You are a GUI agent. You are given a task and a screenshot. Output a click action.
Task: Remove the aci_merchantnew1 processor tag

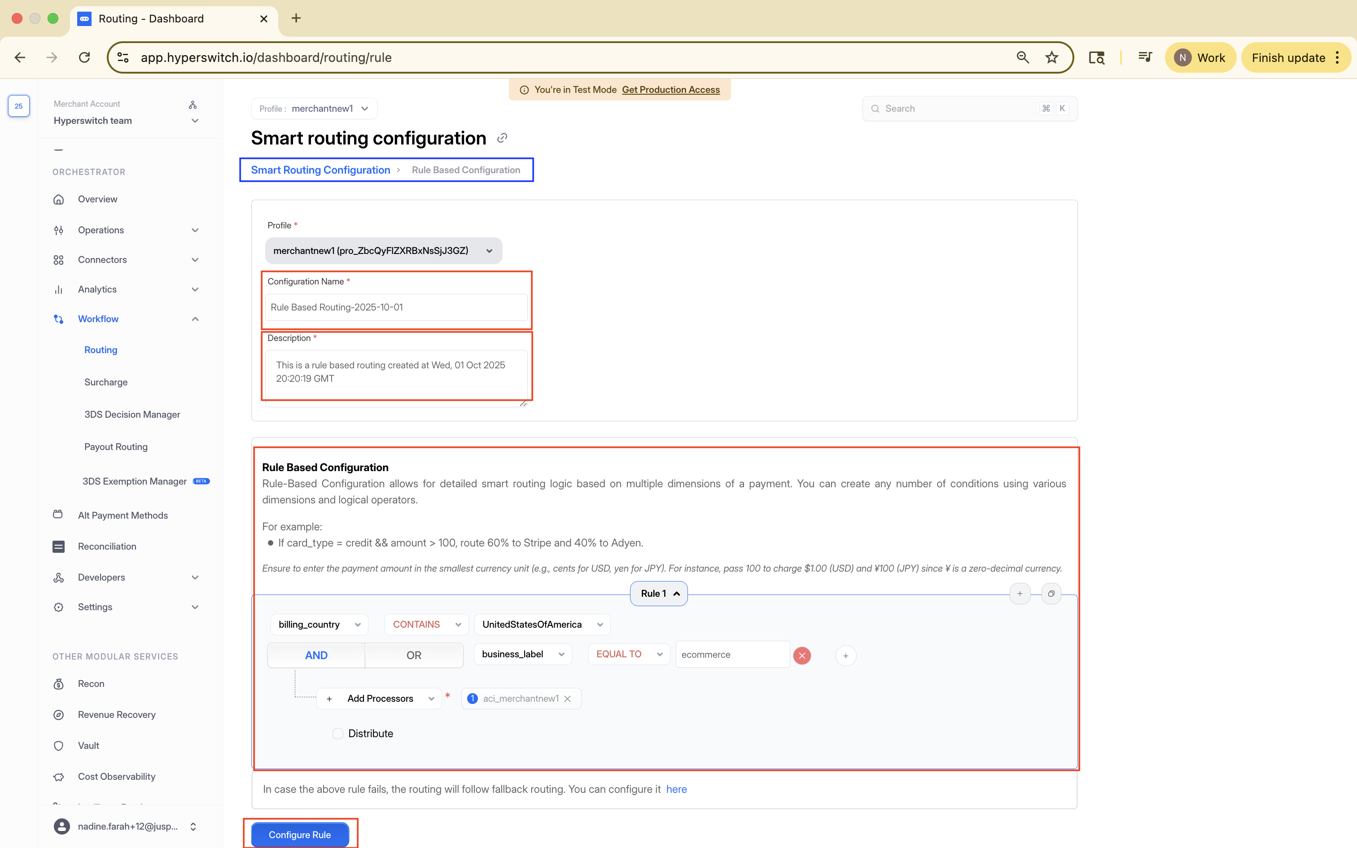click(568, 698)
